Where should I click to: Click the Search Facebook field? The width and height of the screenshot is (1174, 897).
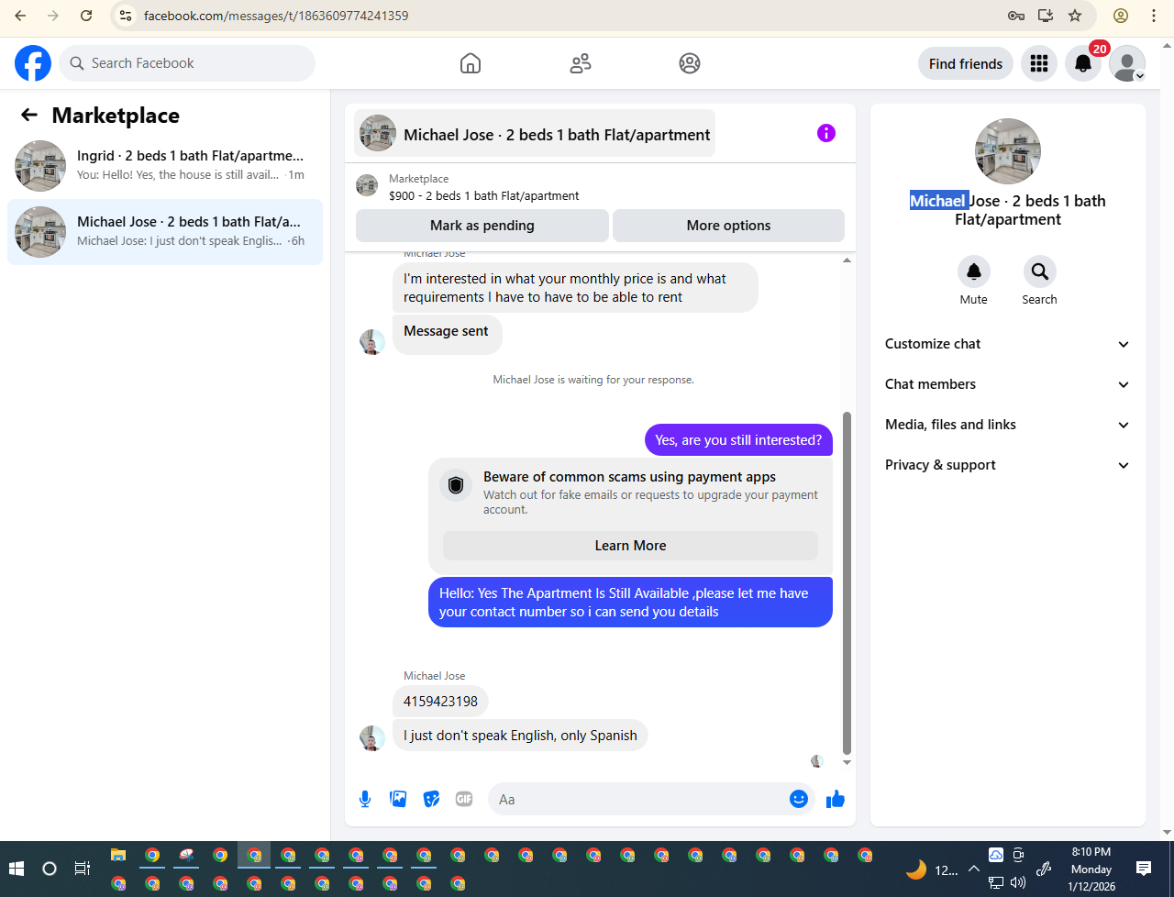coord(187,63)
